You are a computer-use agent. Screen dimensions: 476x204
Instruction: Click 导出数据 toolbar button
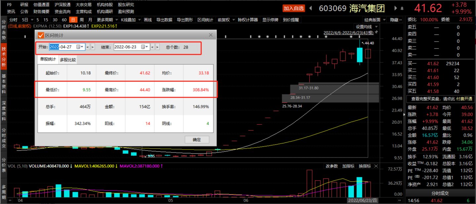[x=164, y=20]
